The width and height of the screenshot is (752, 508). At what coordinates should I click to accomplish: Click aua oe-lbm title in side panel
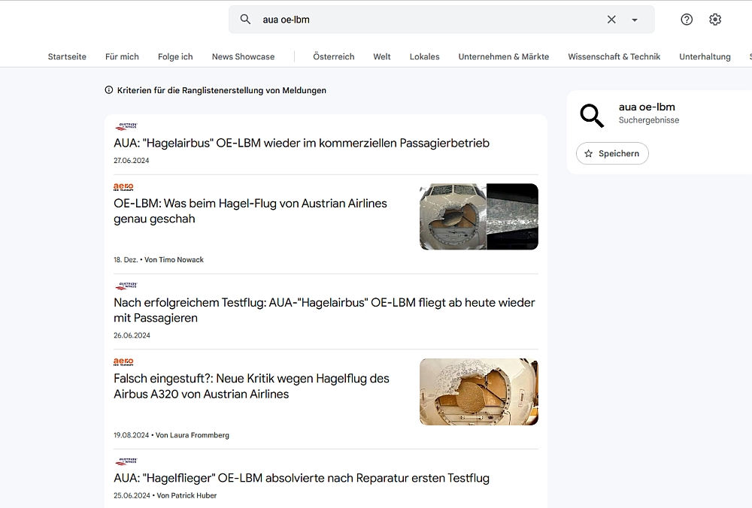click(647, 107)
